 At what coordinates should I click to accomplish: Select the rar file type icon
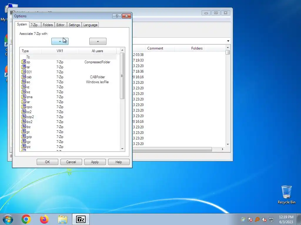tap(24, 67)
